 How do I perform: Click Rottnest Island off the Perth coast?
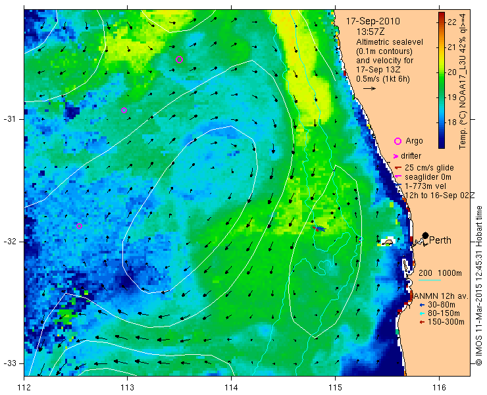coord(386,242)
